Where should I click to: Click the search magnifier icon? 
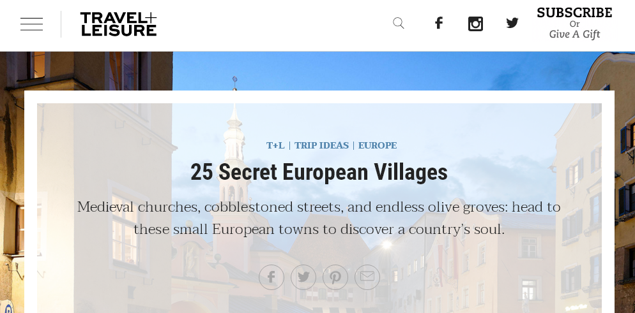(x=399, y=23)
